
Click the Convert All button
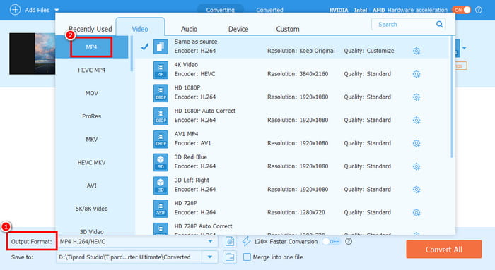click(x=444, y=250)
